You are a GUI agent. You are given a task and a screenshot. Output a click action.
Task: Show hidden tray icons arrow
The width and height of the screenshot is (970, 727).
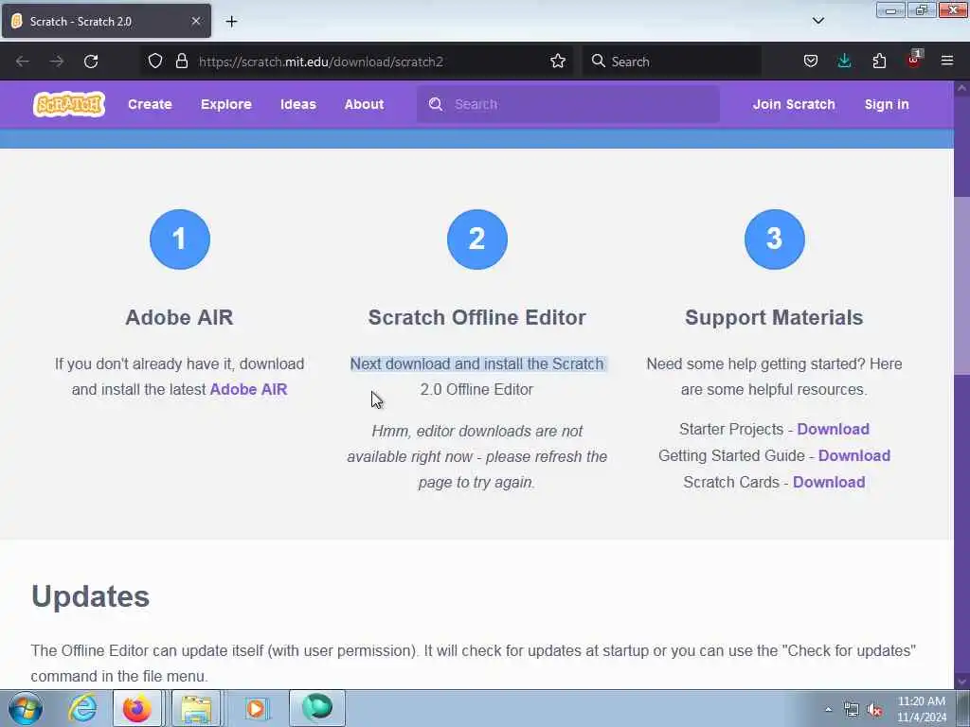[x=828, y=709]
